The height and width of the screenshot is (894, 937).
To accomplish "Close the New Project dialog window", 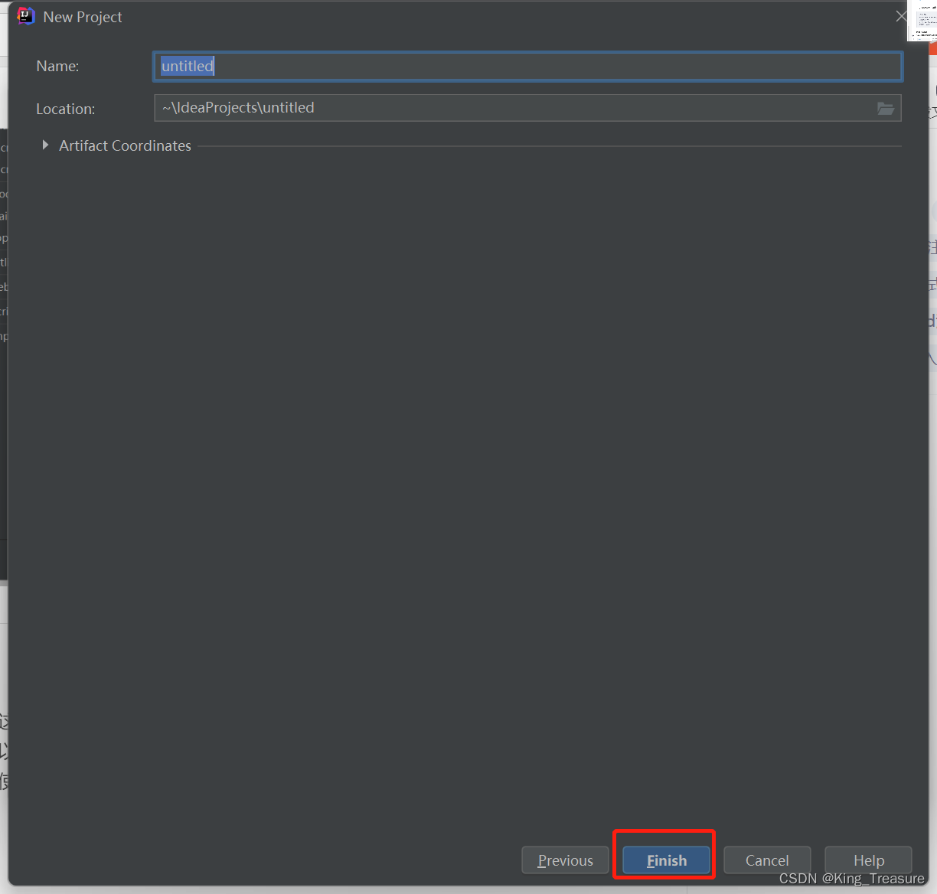I will point(900,16).
